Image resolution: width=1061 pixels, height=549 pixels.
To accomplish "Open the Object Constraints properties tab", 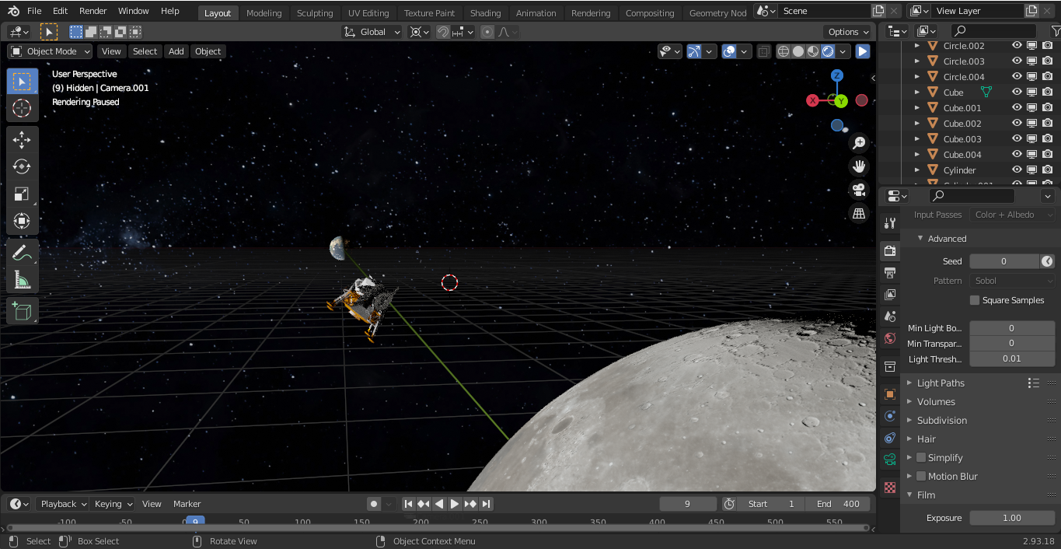I will click(x=890, y=438).
